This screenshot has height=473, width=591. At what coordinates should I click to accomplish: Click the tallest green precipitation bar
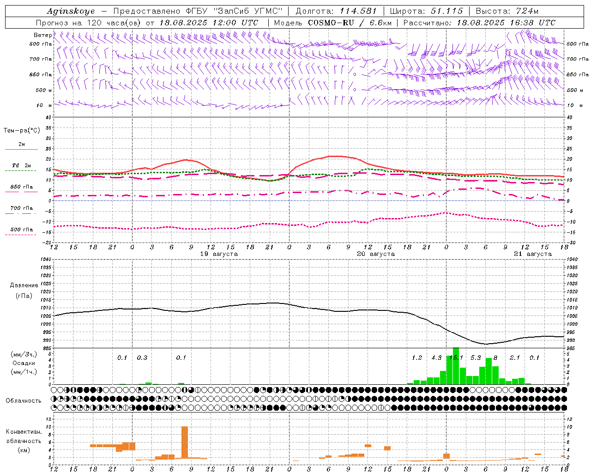456,366
